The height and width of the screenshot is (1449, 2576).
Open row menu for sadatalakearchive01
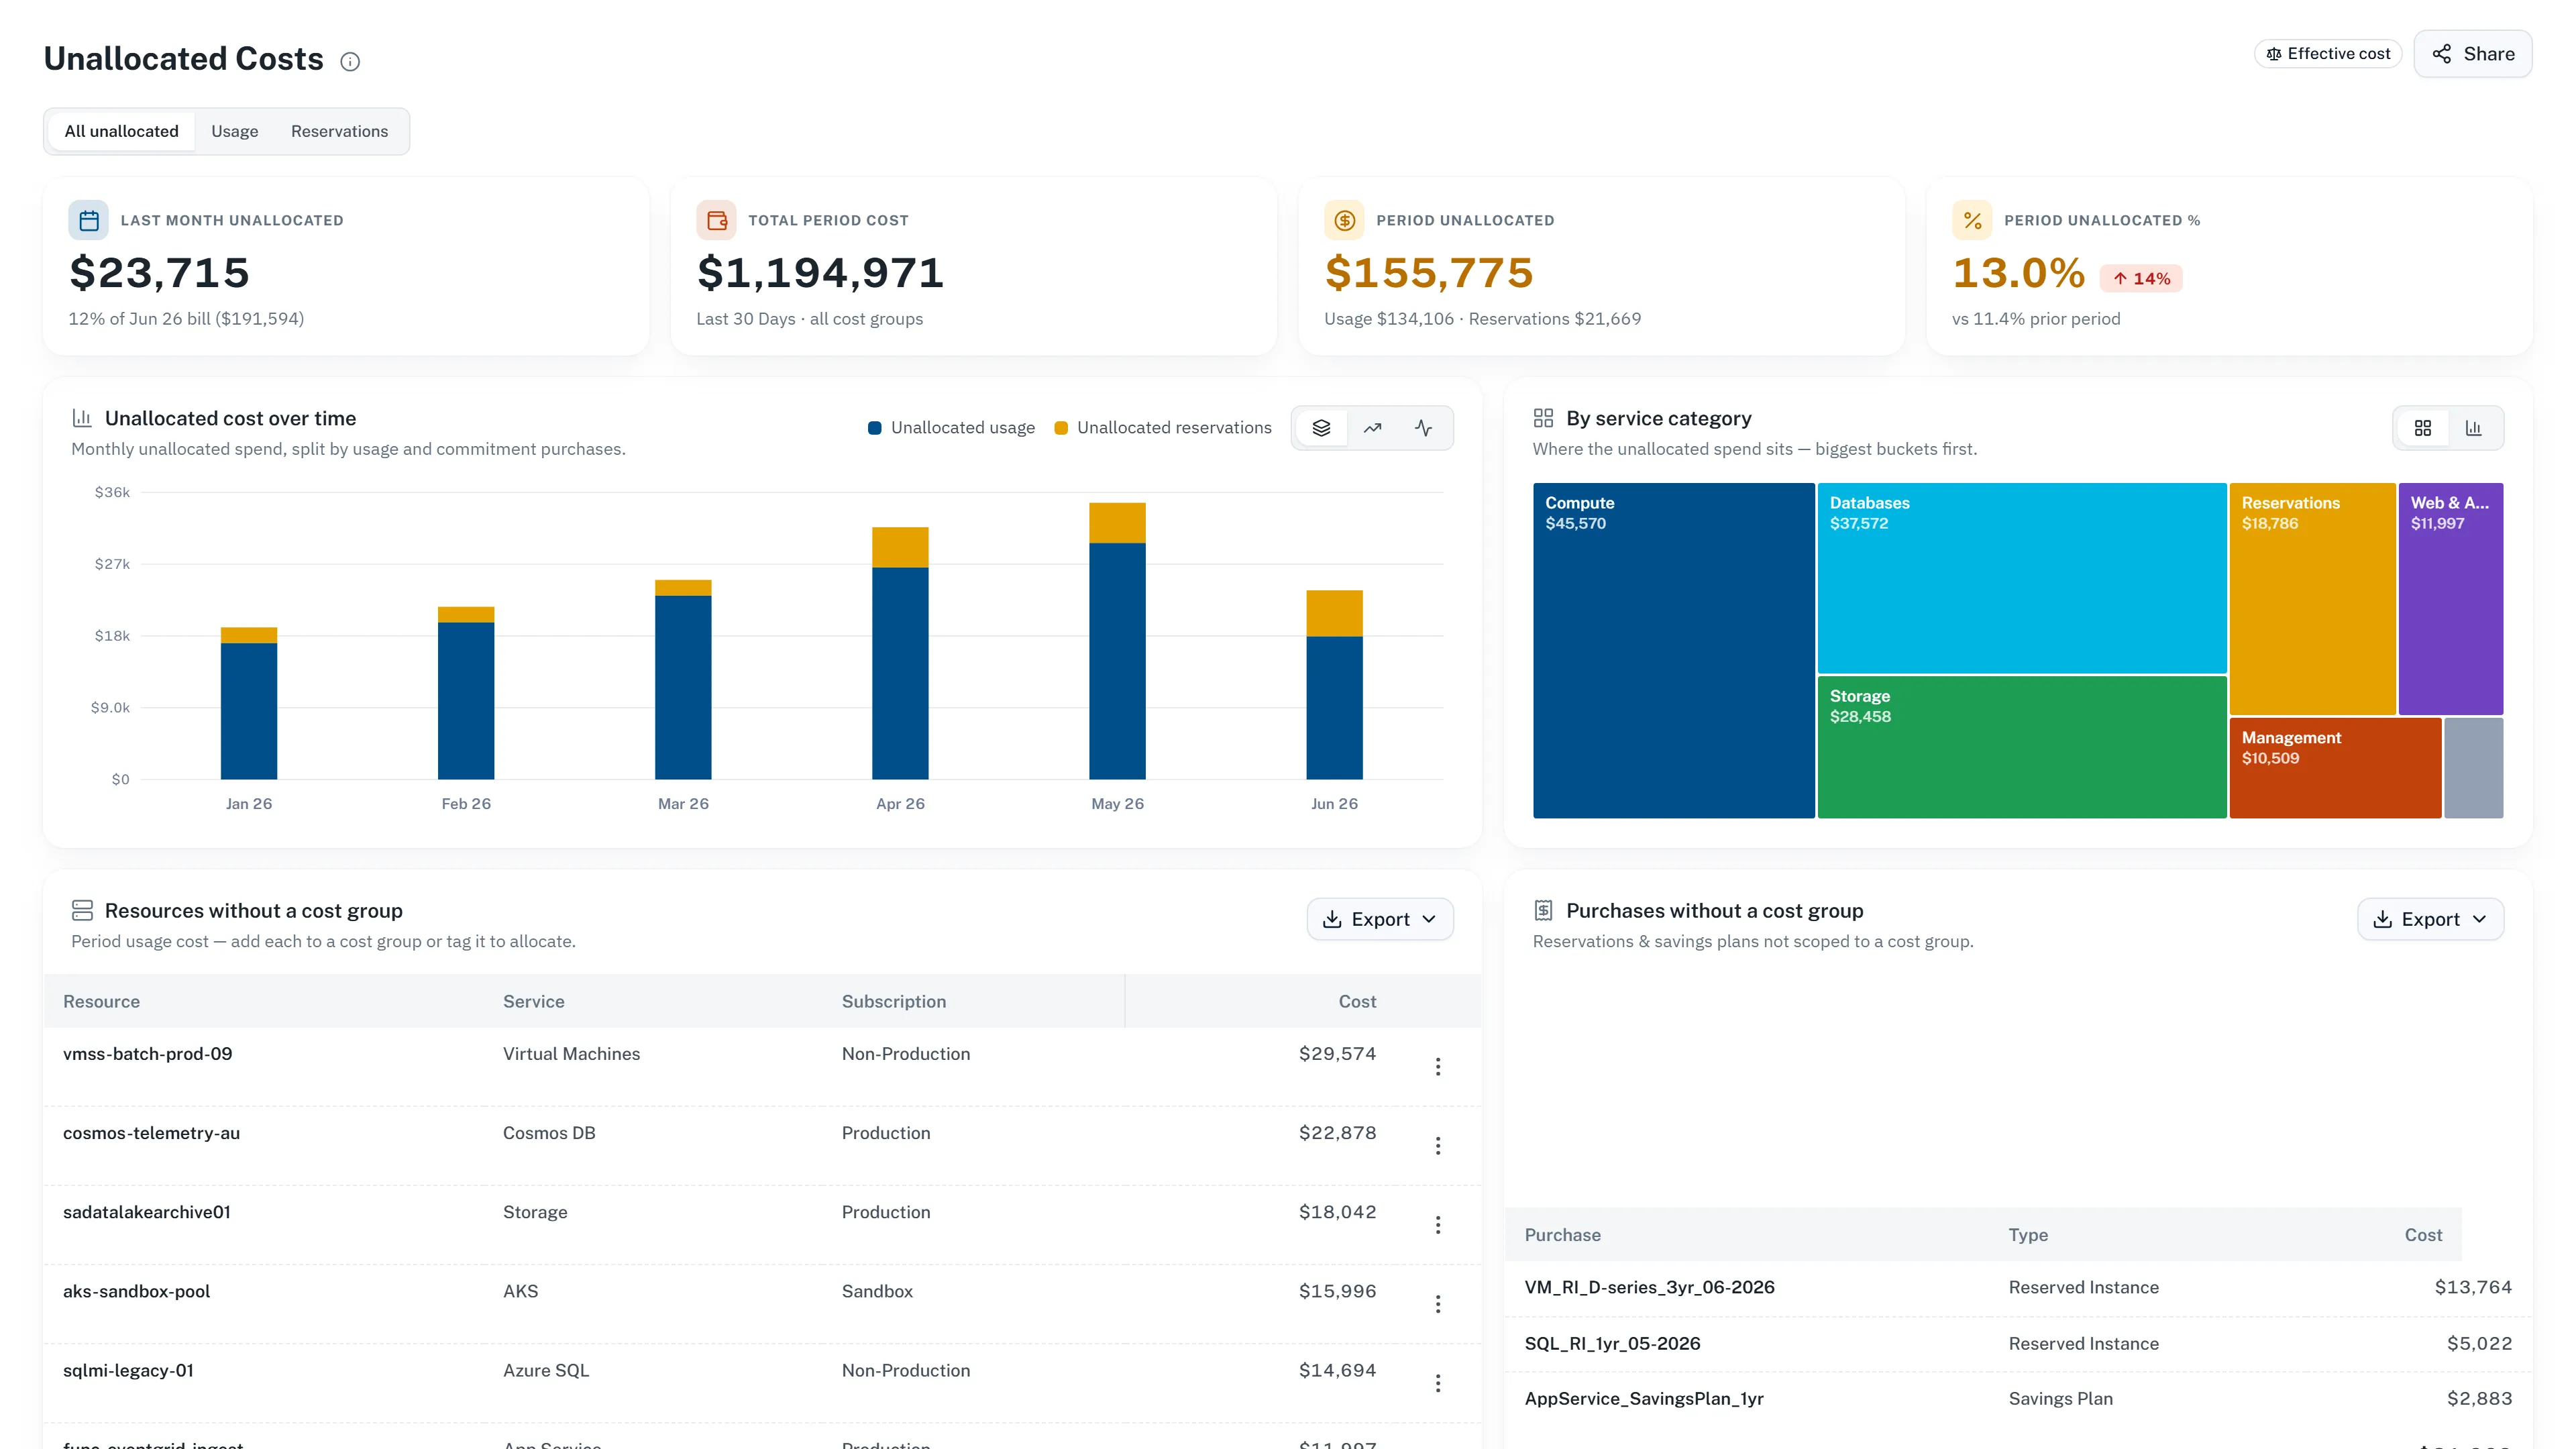[1437, 1225]
